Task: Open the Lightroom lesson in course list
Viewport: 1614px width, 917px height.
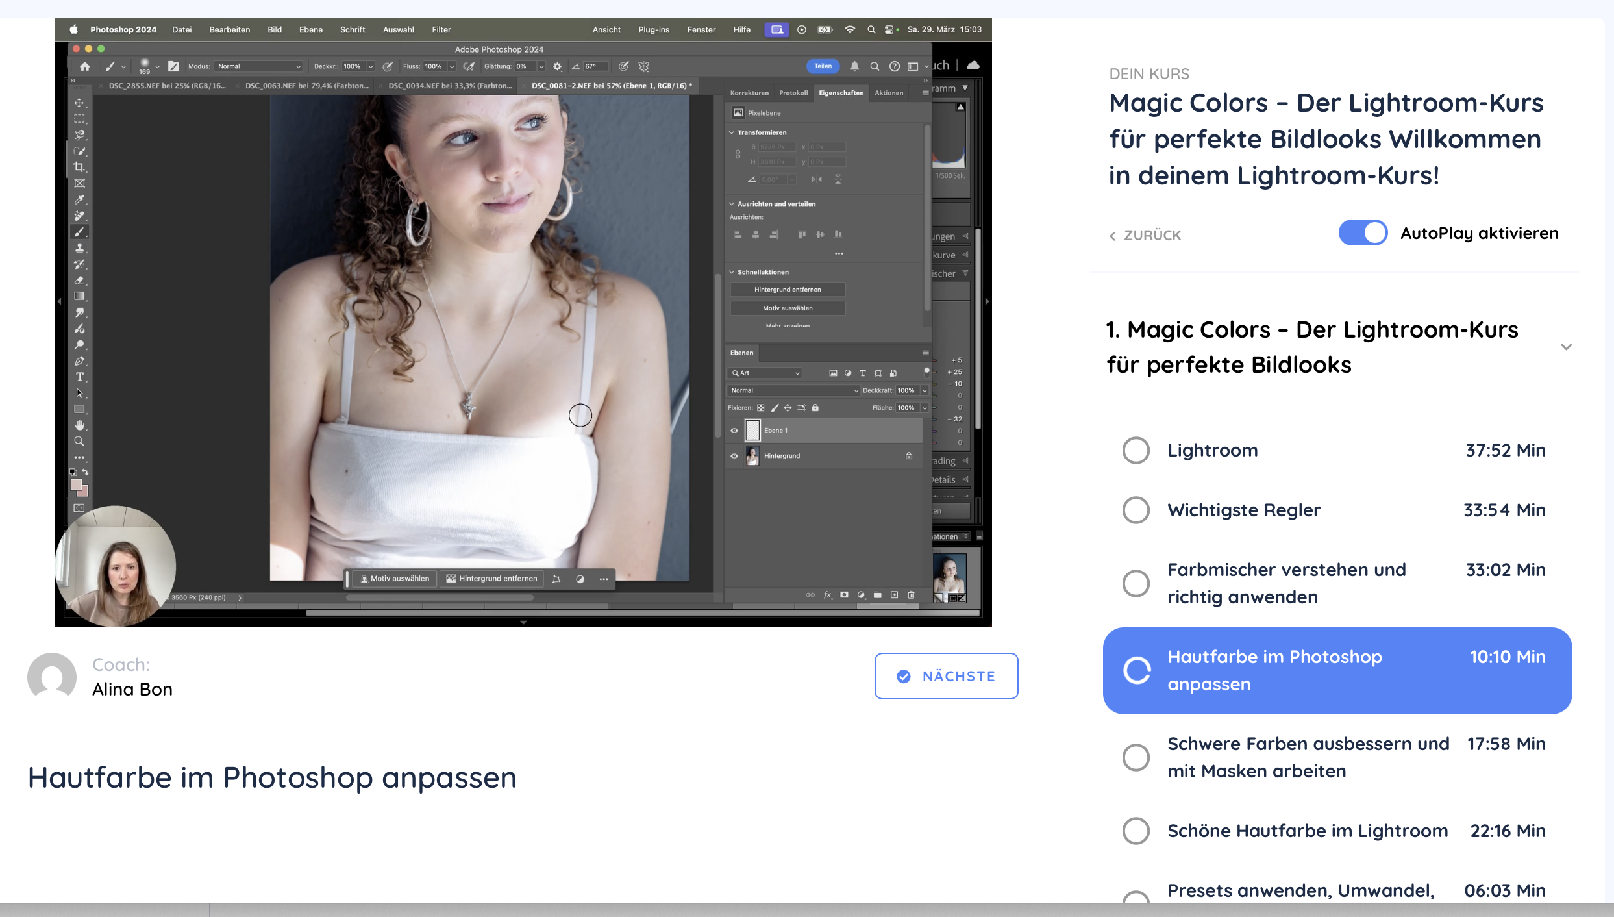Action: coord(1212,450)
